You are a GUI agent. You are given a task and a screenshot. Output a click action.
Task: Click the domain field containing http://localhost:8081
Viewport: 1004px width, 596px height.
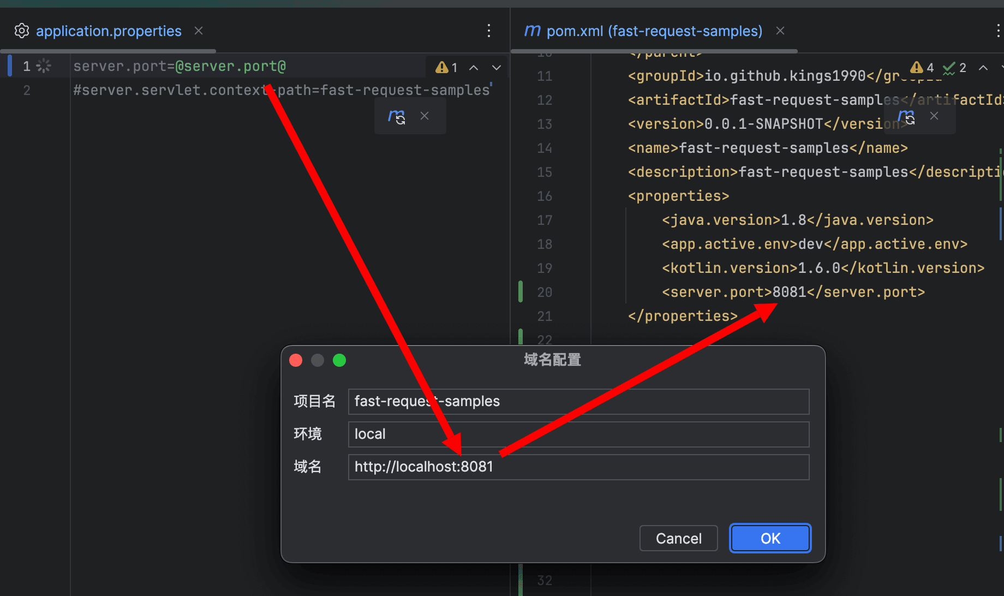click(578, 467)
